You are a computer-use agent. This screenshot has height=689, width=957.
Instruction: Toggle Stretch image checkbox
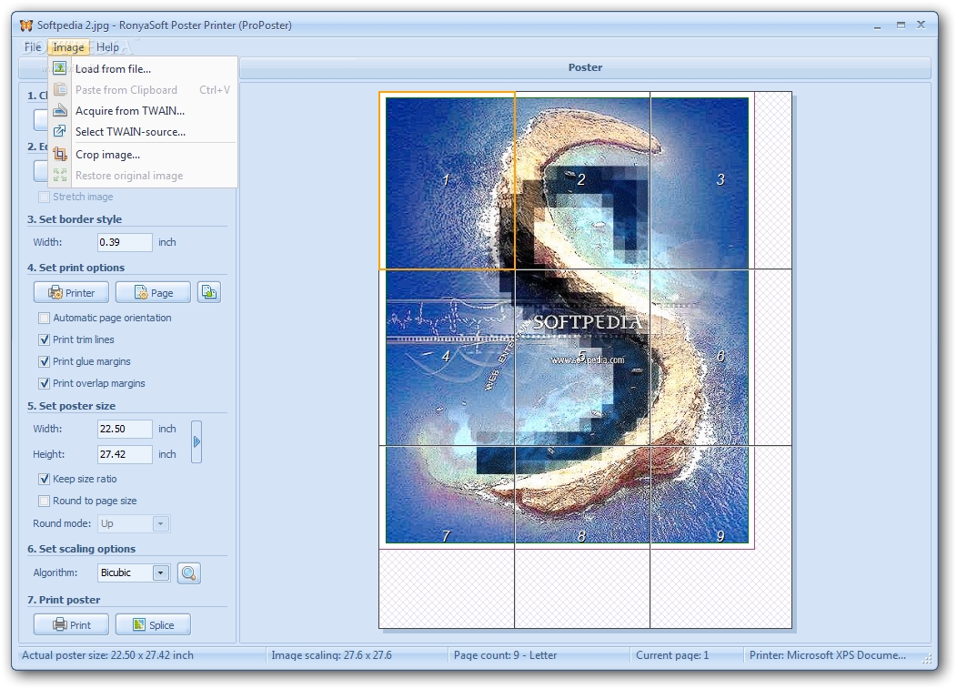point(44,197)
